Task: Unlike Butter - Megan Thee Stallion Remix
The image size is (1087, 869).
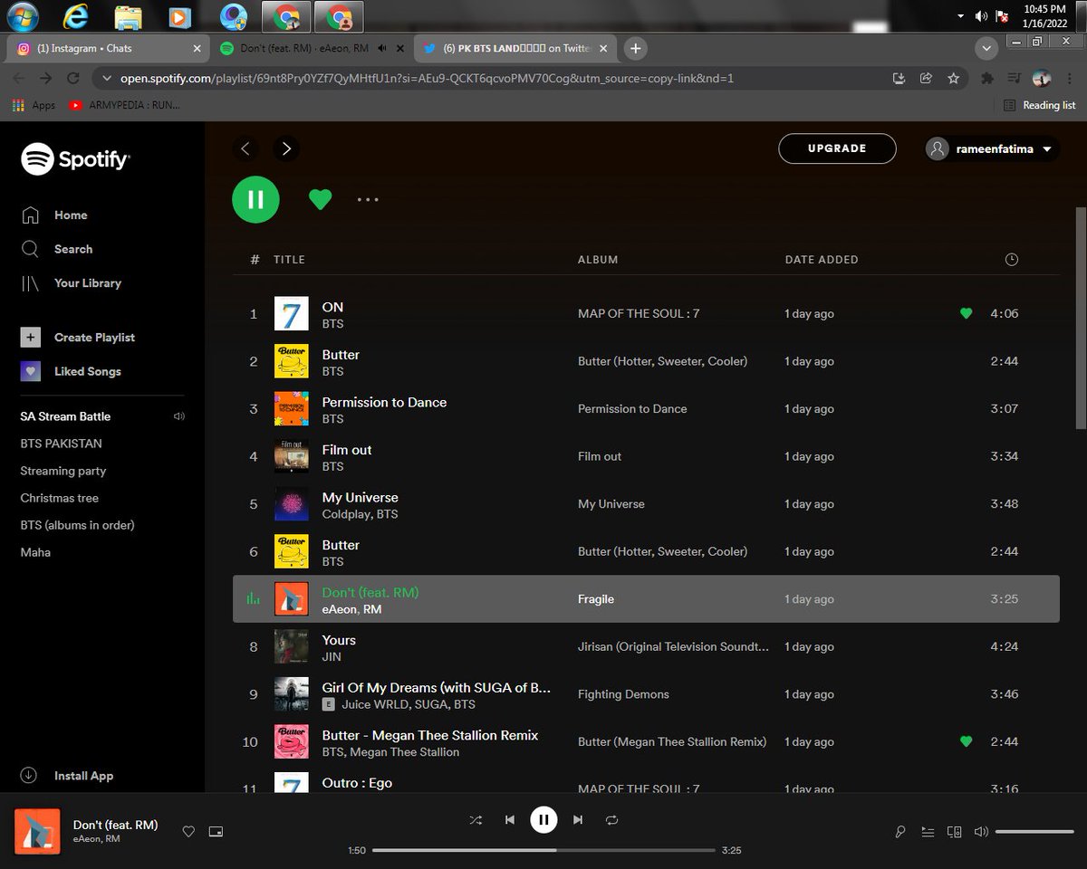Action: click(x=966, y=742)
